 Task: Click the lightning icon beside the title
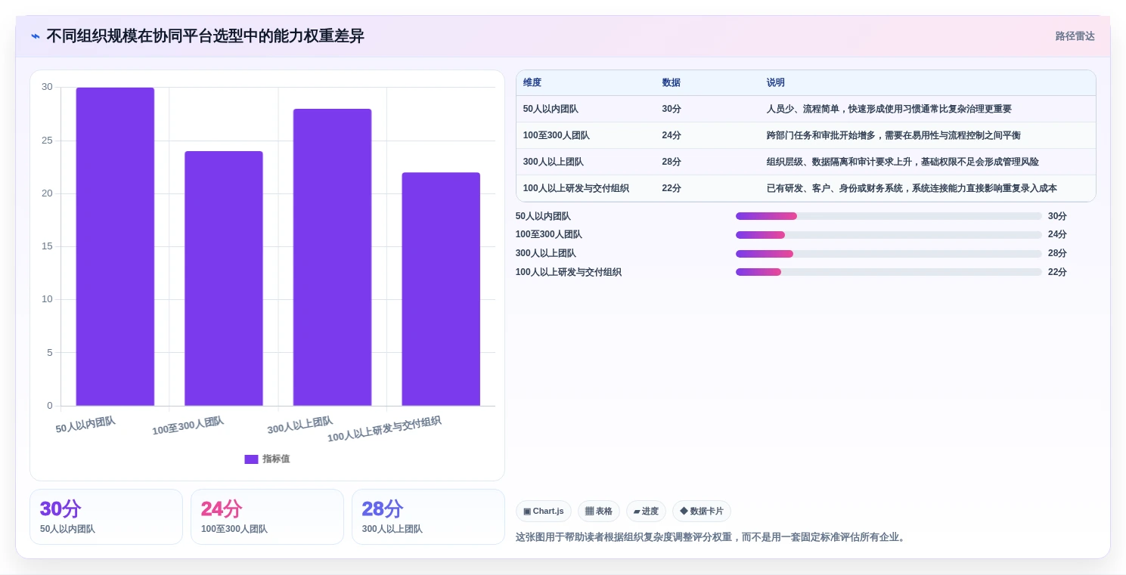[x=36, y=36]
